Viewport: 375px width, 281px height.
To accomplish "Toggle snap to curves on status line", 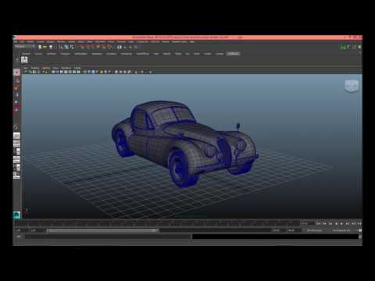I will [88, 47].
